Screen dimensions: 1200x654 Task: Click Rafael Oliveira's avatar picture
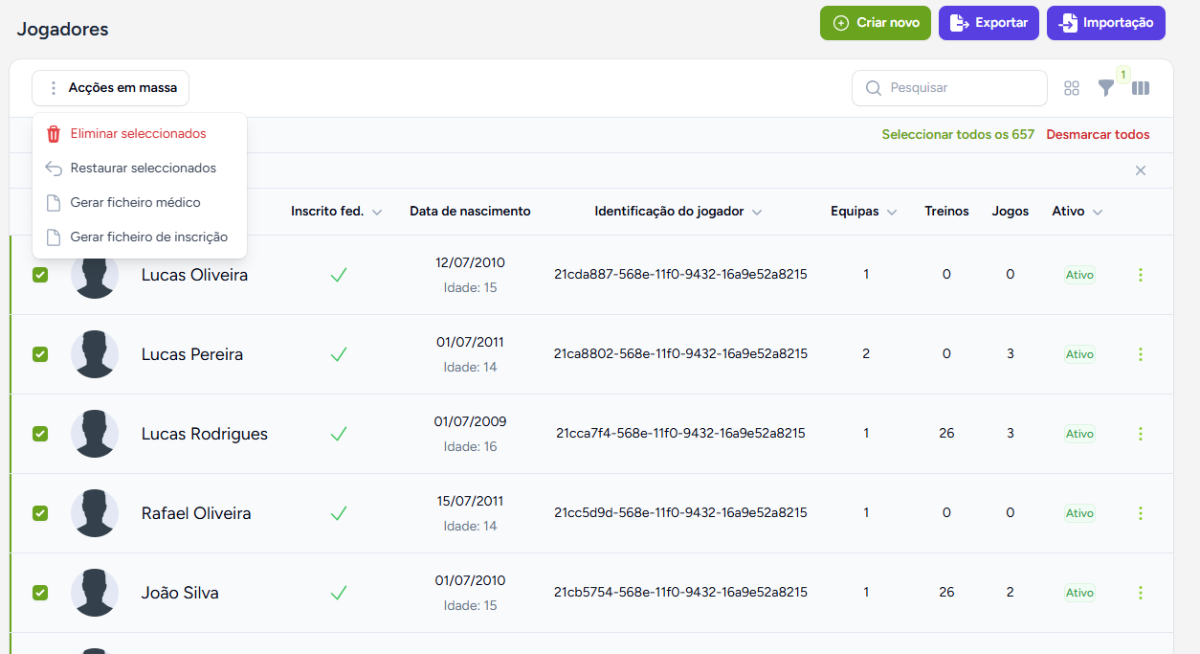coord(95,513)
